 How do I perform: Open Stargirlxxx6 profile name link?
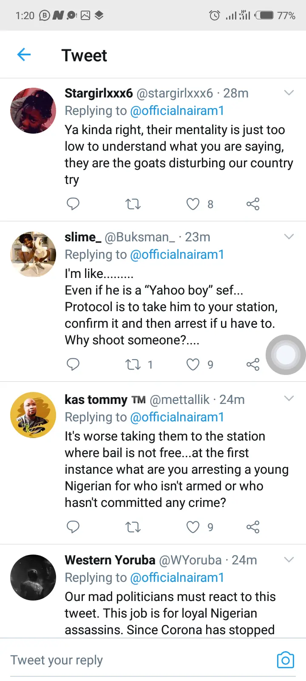click(x=99, y=93)
